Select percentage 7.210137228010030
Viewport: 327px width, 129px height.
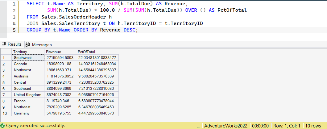(97, 89)
